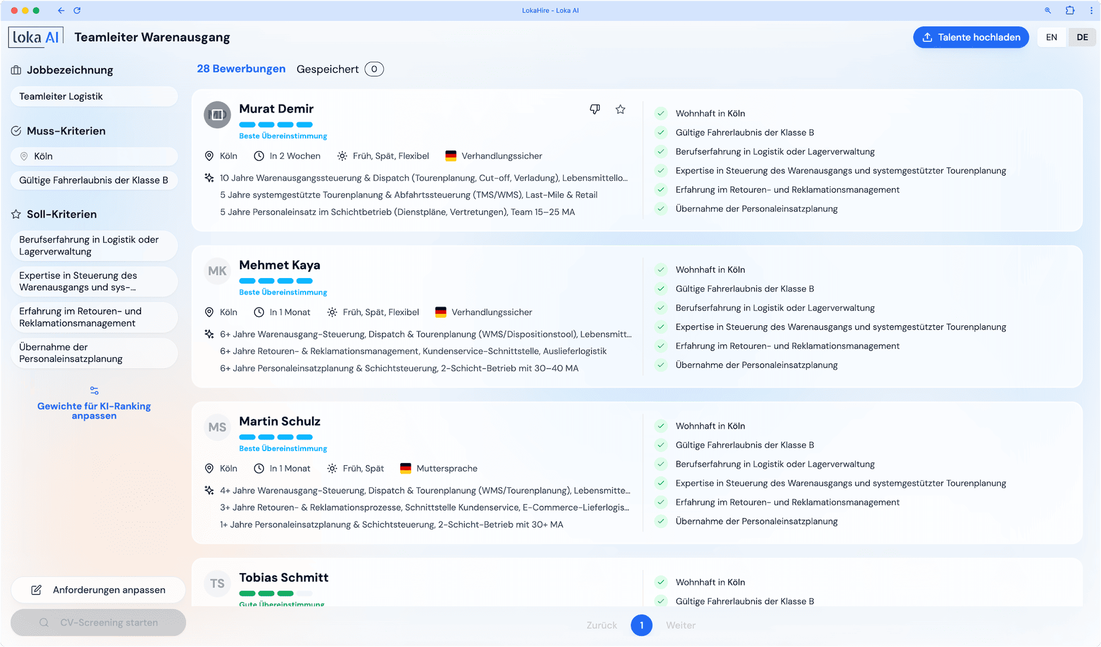Click the Teamleiter Logistik input field

pos(94,96)
